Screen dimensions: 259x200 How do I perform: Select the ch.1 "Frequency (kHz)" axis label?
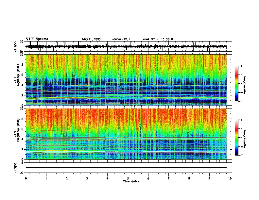[x=18, y=76]
